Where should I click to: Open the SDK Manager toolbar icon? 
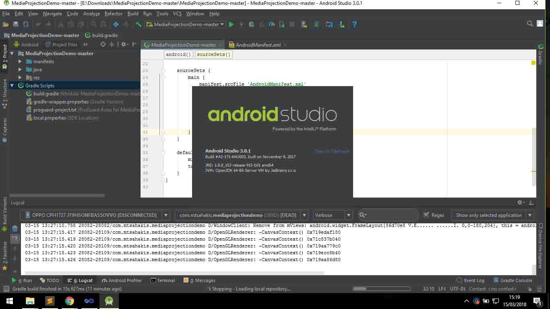pyautogui.click(x=342, y=25)
